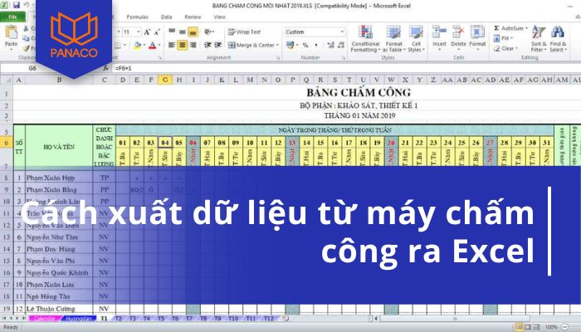This screenshot has width=581, height=332.
Task: Open the File tab
Action: pyautogui.click(x=13, y=17)
